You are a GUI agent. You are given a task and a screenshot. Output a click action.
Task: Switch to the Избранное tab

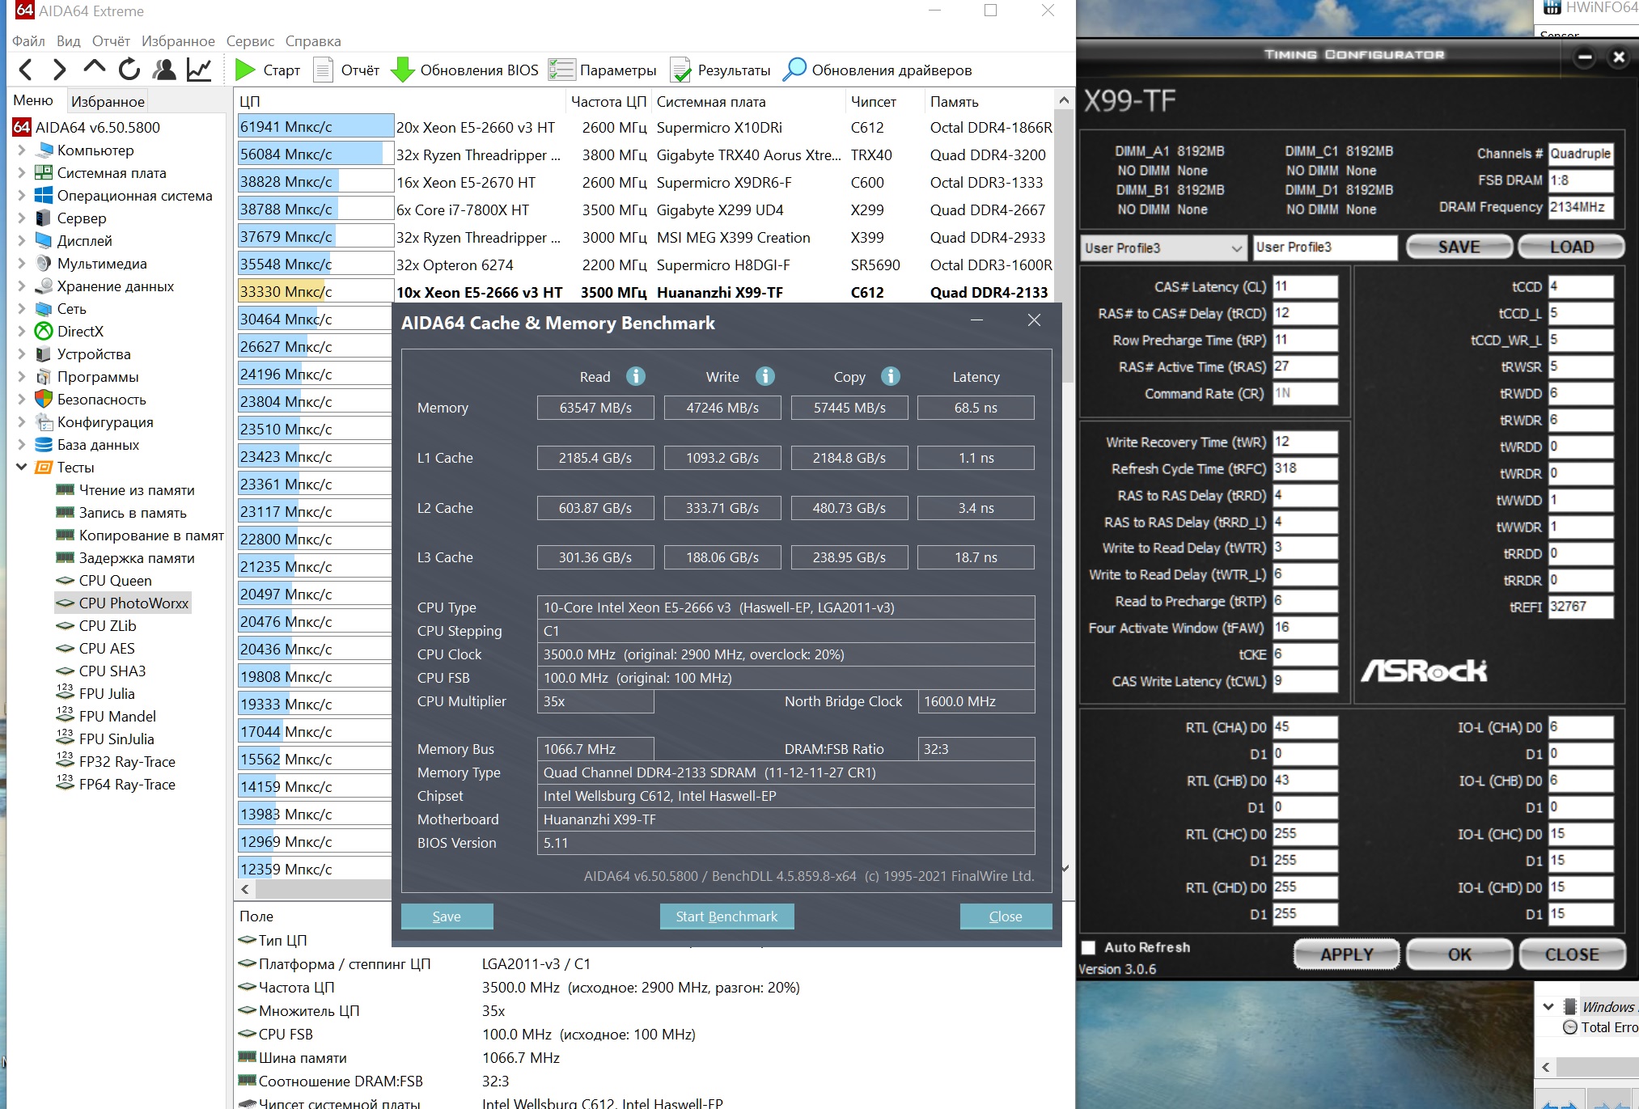pyautogui.click(x=108, y=101)
